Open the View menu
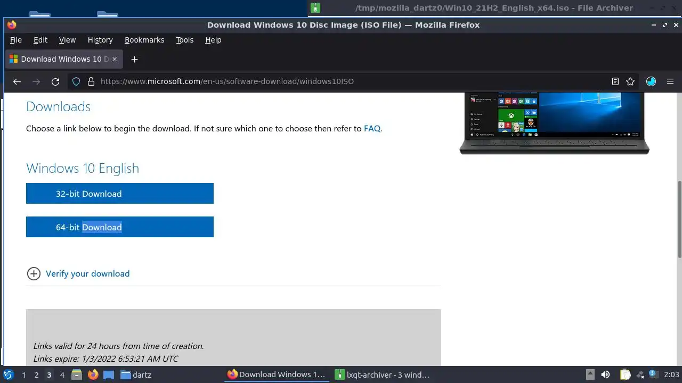The image size is (682, 383). point(67,40)
